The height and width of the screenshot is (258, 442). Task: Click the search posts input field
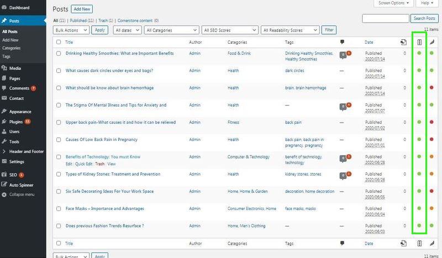[386, 19]
